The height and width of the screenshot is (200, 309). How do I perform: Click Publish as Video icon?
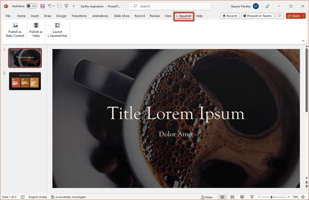click(36, 30)
